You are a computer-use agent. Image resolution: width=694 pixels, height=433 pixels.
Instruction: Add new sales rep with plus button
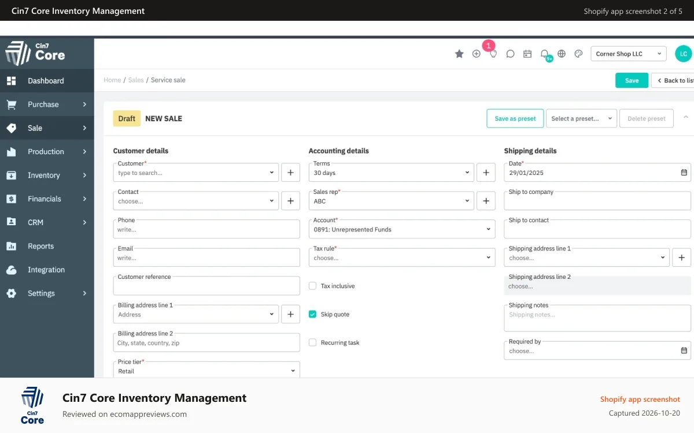coord(486,201)
